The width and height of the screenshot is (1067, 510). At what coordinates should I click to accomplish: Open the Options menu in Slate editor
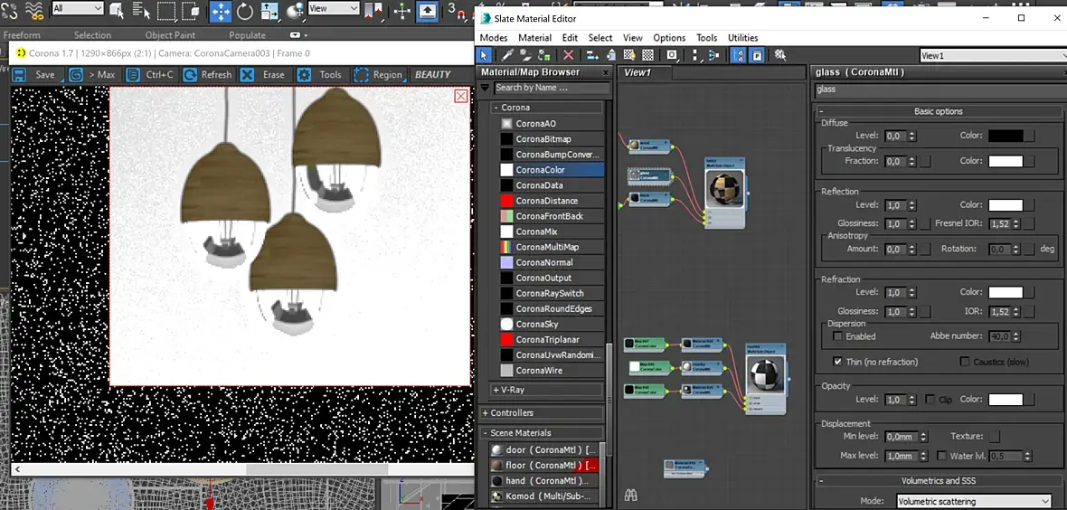point(669,38)
